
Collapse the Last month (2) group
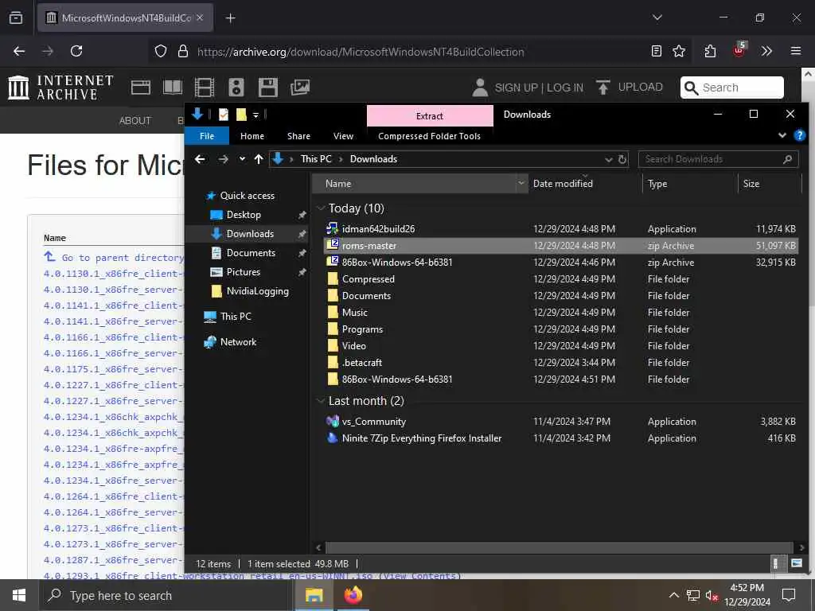point(321,401)
